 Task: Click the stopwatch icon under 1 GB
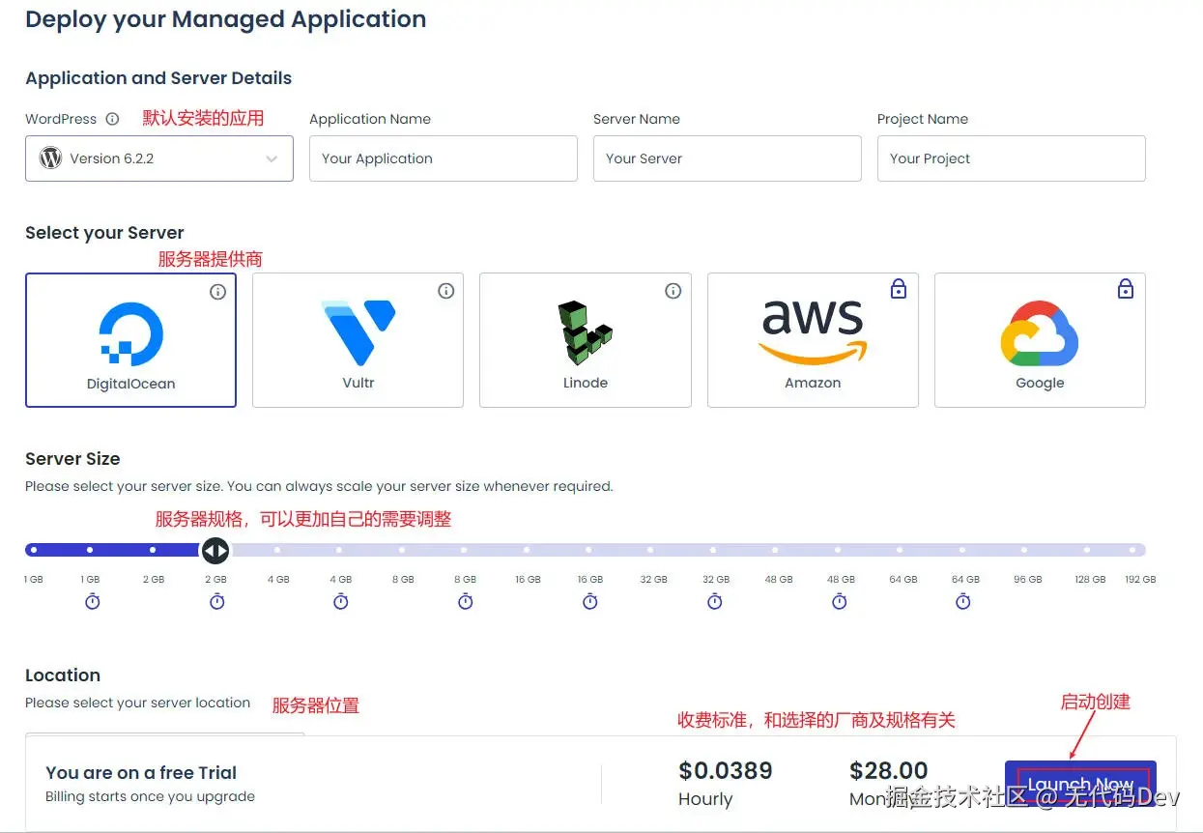tap(93, 601)
